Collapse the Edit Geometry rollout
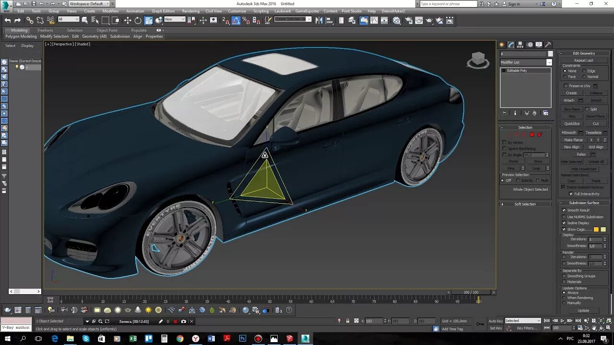This screenshot has width=614, height=345. (584, 53)
